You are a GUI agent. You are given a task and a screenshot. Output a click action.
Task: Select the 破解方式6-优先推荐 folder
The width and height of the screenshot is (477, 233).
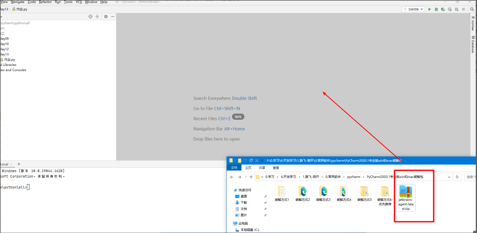(385, 196)
